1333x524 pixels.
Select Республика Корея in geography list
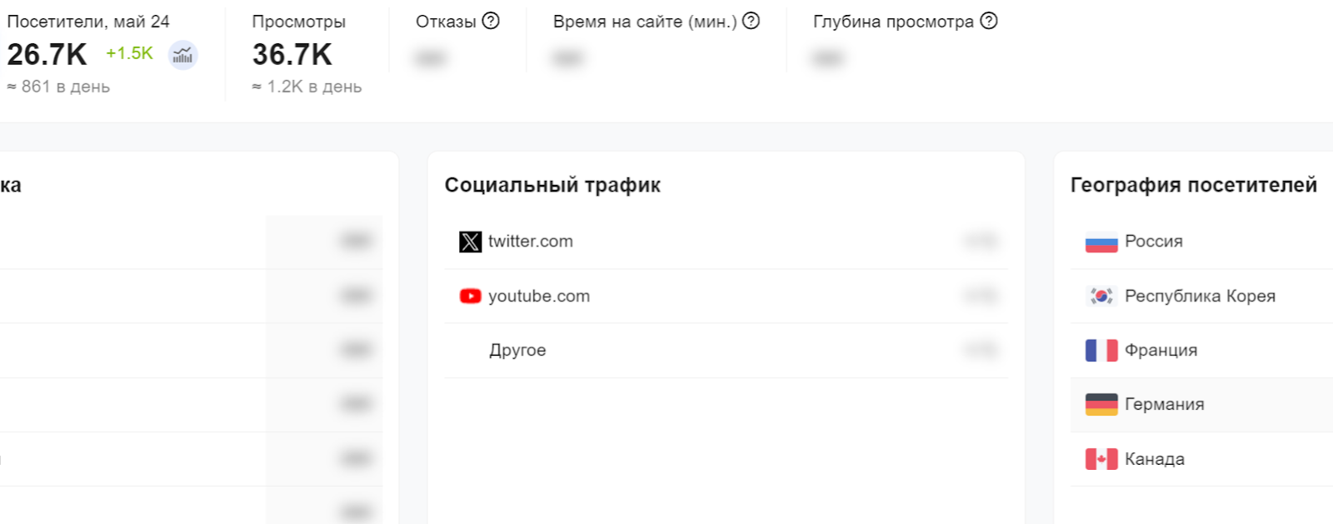(x=1200, y=296)
